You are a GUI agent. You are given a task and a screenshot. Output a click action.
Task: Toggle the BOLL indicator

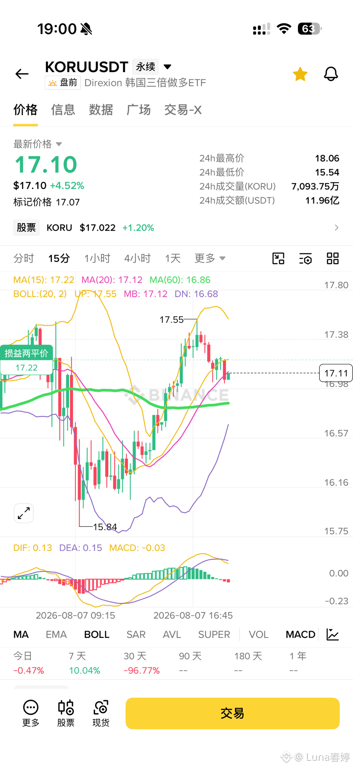(97, 635)
